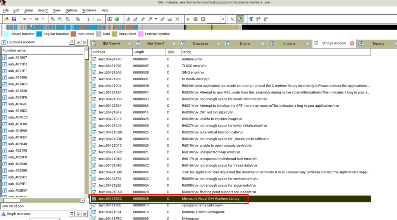Sort by the String column header

point(276,52)
